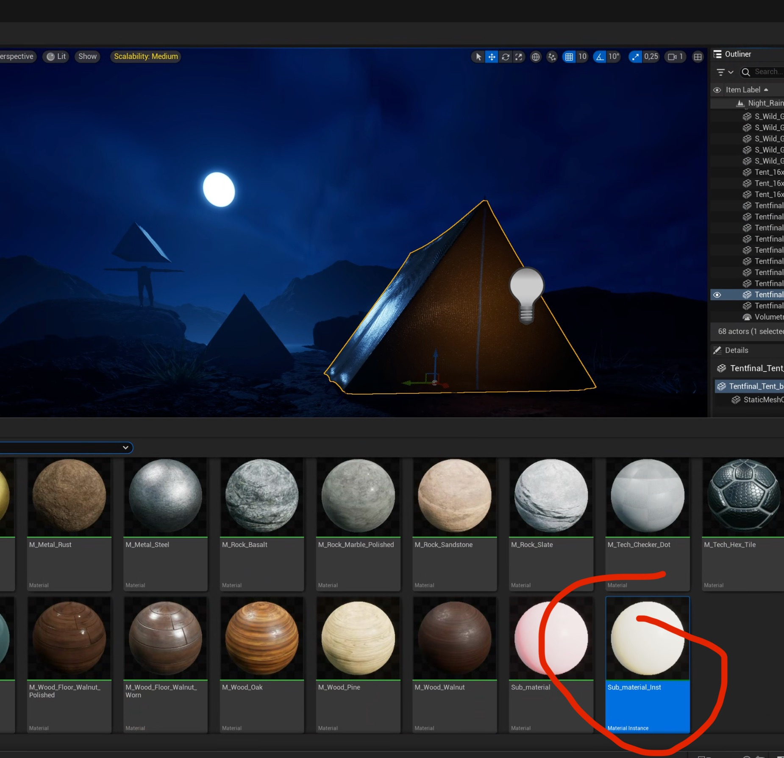Click the Outliner panel list icon
Screen dimensions: 784x758
pyautogui.click(x=717, y=54)
